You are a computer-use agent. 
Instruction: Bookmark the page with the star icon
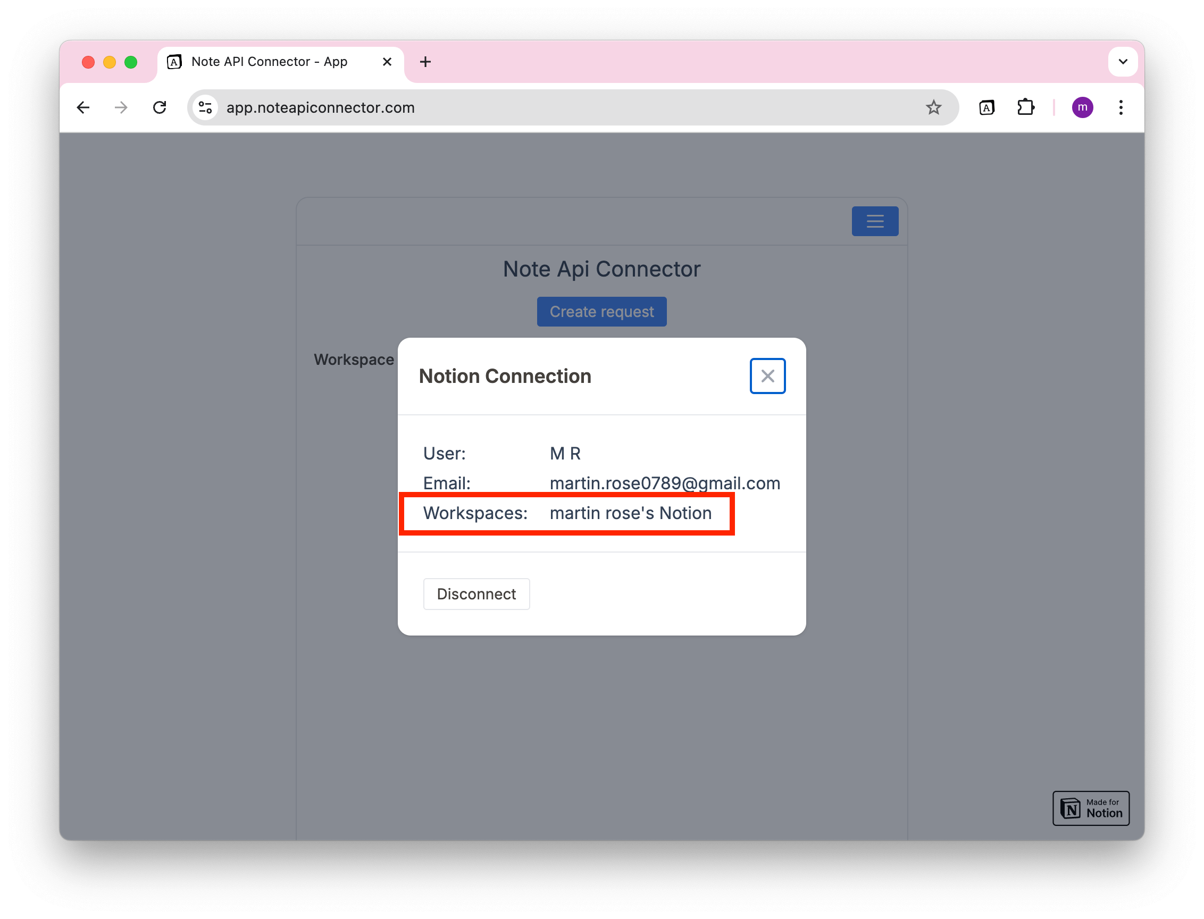(934, 107)
